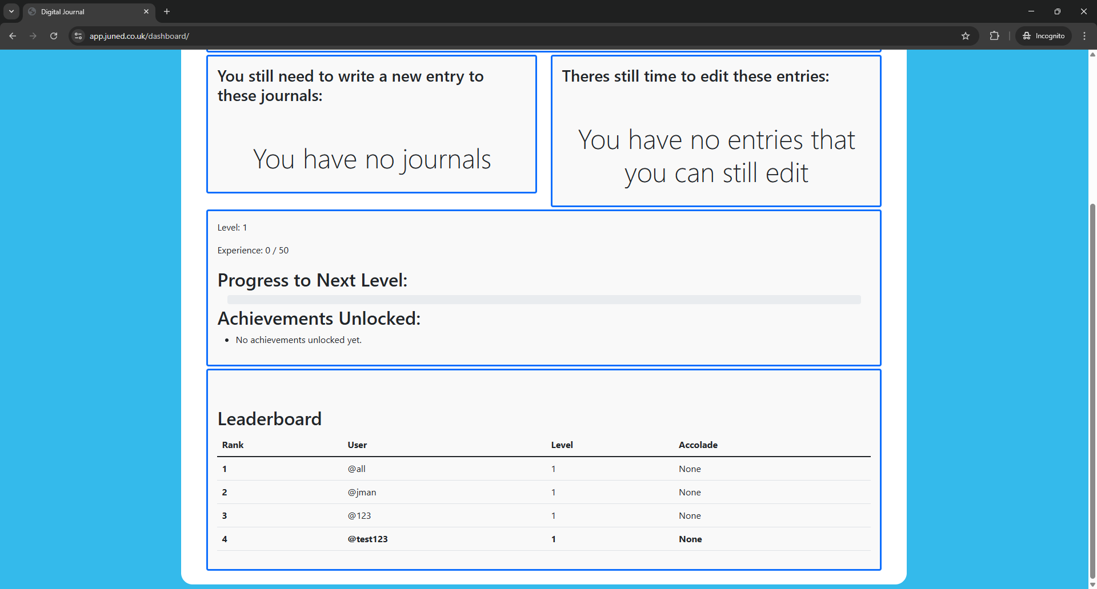Click the 'Level: 1' text
Screen dimensions: 1097x589
(232, 228)
